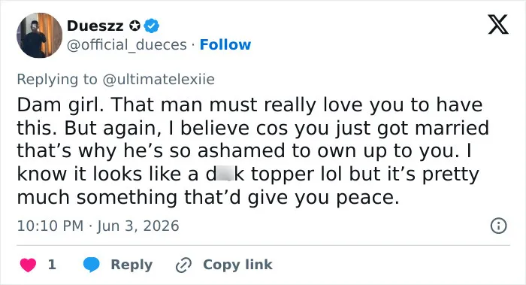Click the tweet body starting "Dam girl"
Image resolution: width=526 pixels, height=285 pixels.
(x=253, y=151)
